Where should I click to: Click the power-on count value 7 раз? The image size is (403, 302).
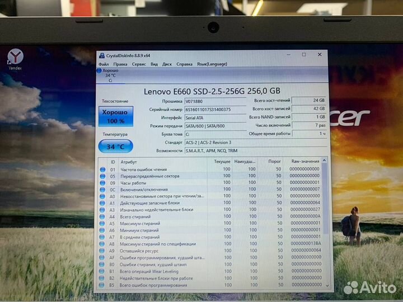[309, 125]
